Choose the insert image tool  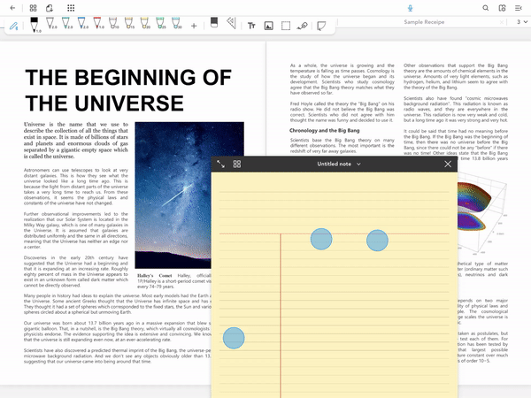tap(270, 26)
